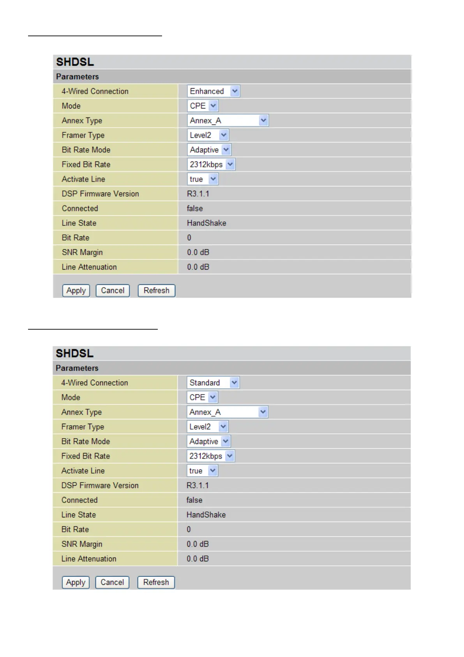Click Apply in the Standard SHDSL panel

(x=76, y=582)
